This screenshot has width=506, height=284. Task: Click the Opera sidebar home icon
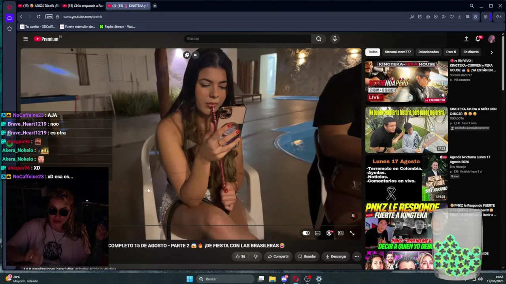point(9,18)
